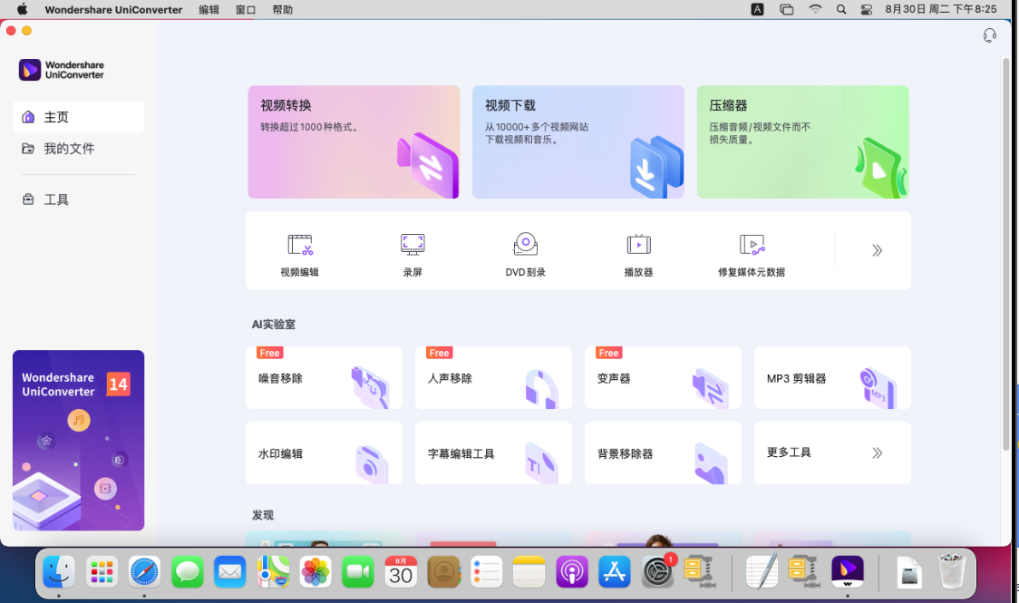Open the 噪音移除 noise remover card
Viewport: 1019px width, 603px height.
(324, 377)
